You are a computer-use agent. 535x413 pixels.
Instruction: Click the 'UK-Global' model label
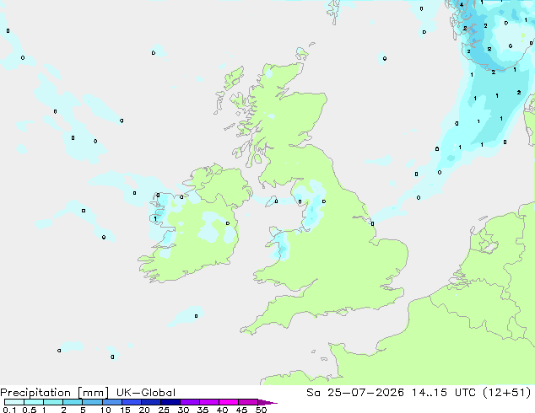pyautogui.click(x=146, y=393)
